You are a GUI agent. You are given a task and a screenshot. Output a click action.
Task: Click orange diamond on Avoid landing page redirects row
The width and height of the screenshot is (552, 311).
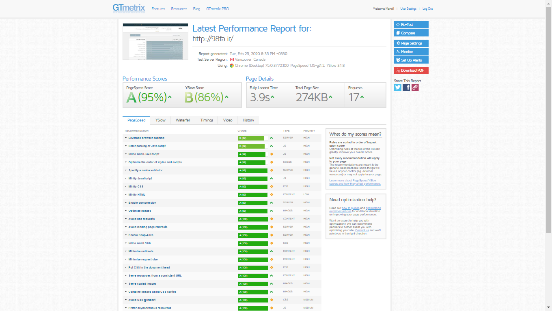[x=272, y=227]
